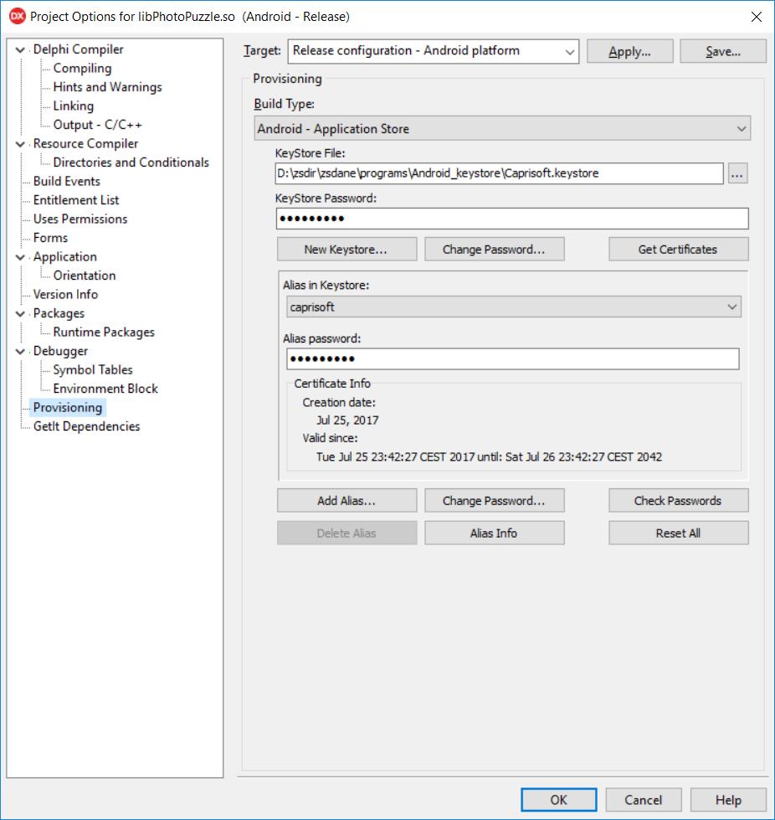The width and height of the screenshot is (775, 820).
Task: Click the Cancel button
Action: click(644, 800)
